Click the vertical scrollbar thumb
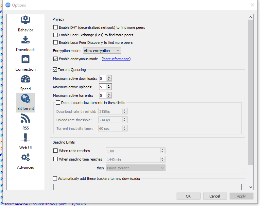This screenshot has height=206, width=260. click(251, 92)
